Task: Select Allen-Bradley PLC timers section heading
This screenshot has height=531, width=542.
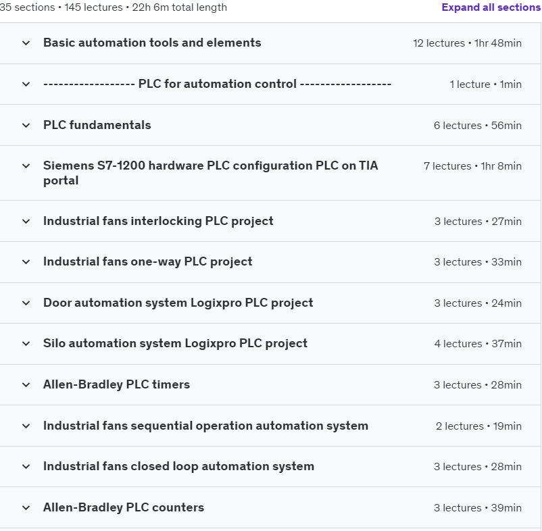Action: coord(116,384)
